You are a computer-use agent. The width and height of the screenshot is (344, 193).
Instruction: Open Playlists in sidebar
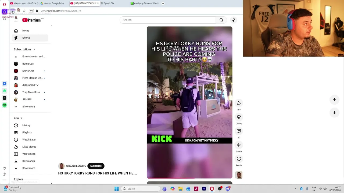pyautogui.click(x=30, y=132)
